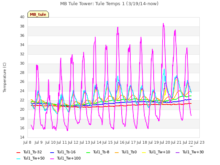Click the purple Tul1_Tw+30 legend swatch

[178, 153]
